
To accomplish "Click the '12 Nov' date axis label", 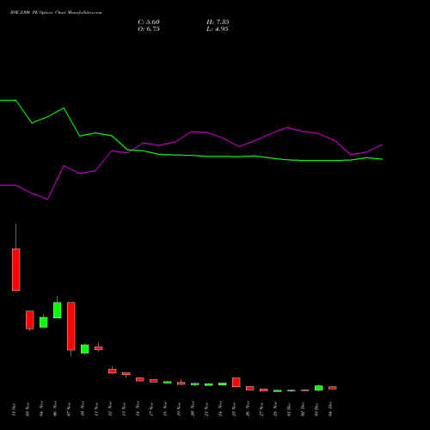I will [x=110, y=409].
